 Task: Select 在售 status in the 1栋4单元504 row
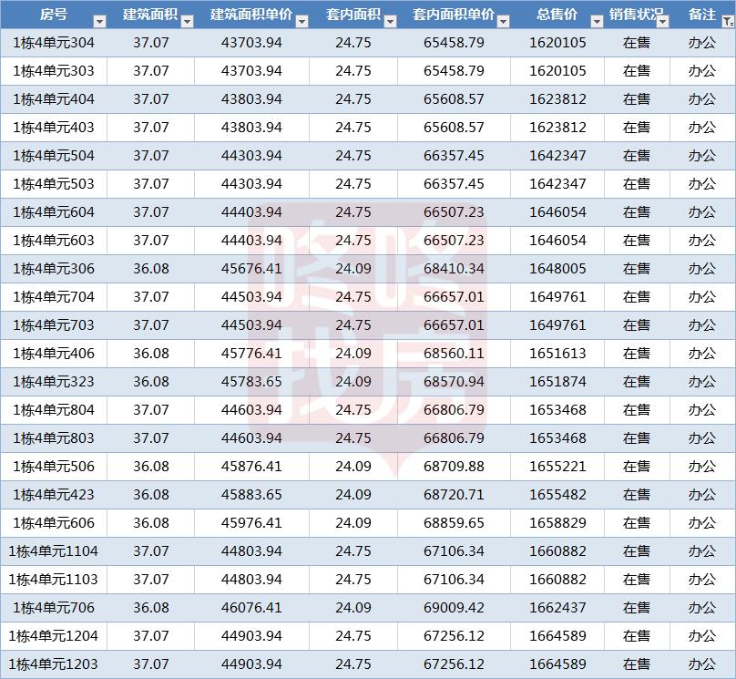coord(636,156)
